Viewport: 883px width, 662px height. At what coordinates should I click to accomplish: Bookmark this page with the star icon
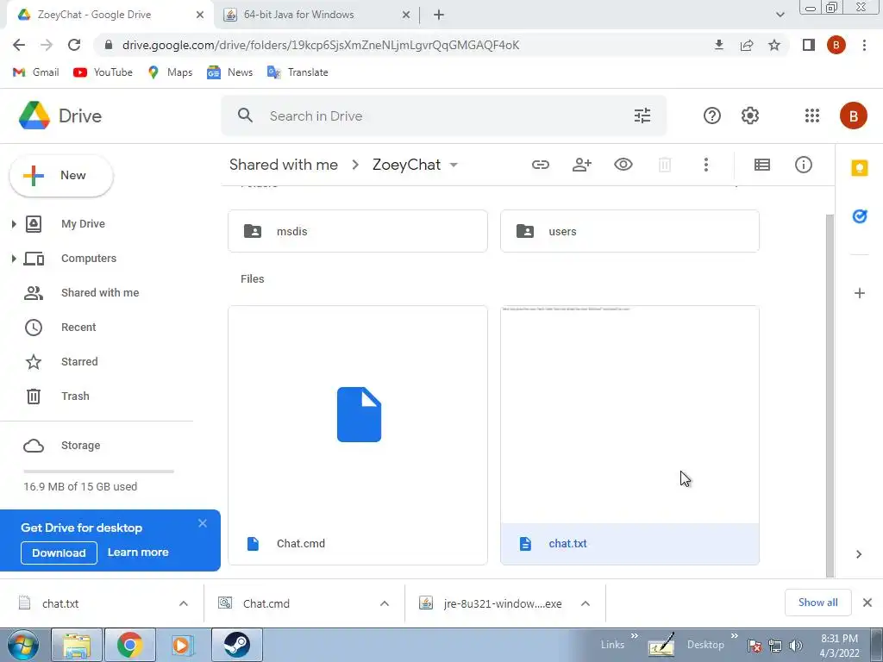point(774,45)
